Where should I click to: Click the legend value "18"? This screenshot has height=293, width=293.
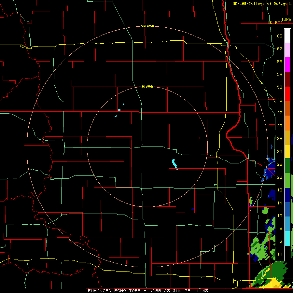point(280,190)
